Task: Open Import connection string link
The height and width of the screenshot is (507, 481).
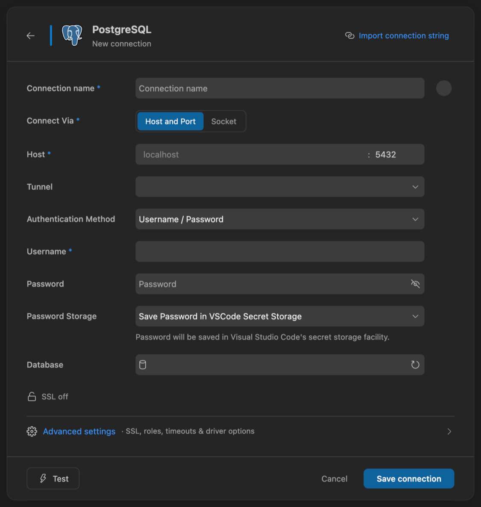Action: pyautogui.click(x=403, y=35)
